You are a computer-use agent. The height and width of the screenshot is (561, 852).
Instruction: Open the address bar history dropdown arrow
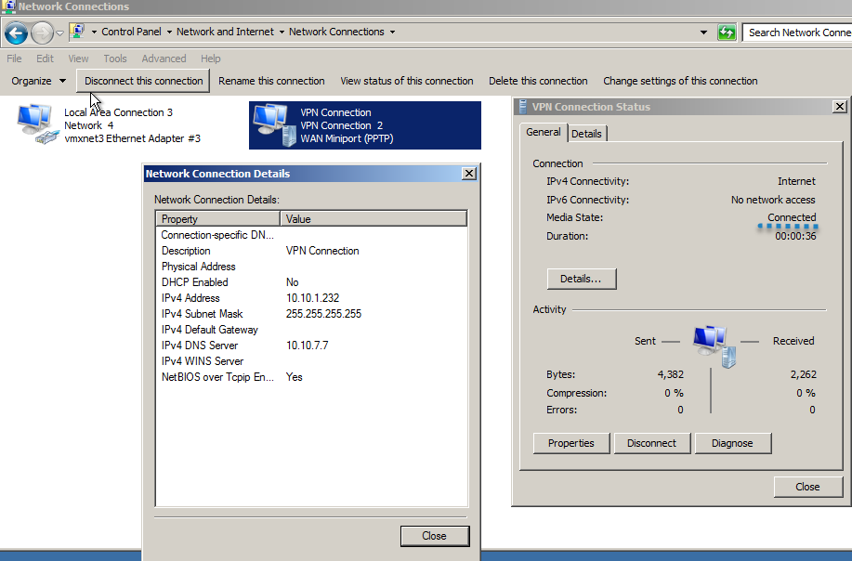pos(704,33)
